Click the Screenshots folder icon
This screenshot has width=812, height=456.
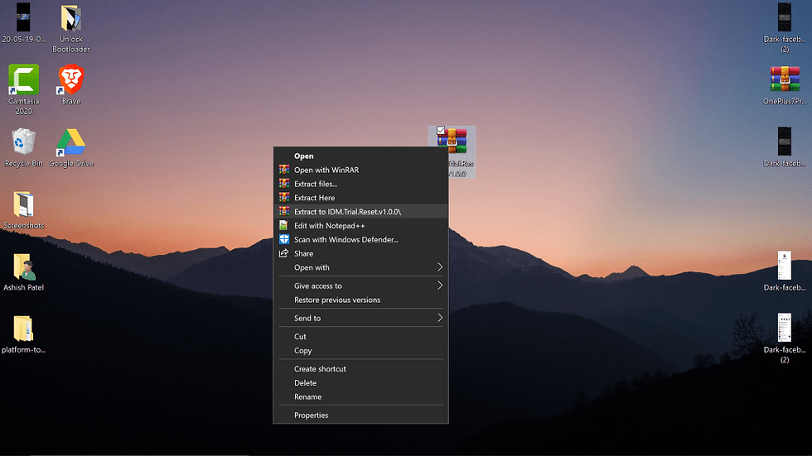(x=23, y=204)
